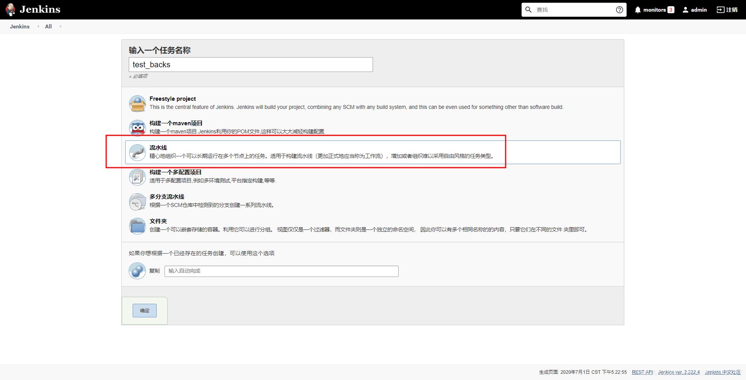Expand the arrow after All breadcrumb
The height and width of the screenshot is (380, 746).
coord(60,26)
